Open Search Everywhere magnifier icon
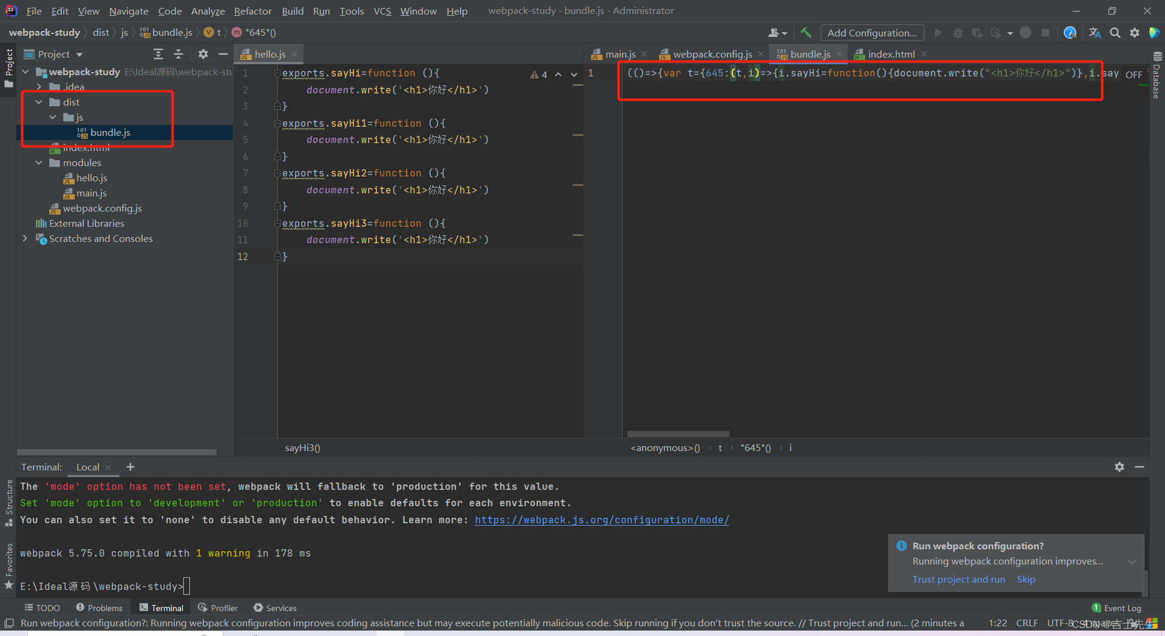1165x636 pixels. pos(1115,33)
